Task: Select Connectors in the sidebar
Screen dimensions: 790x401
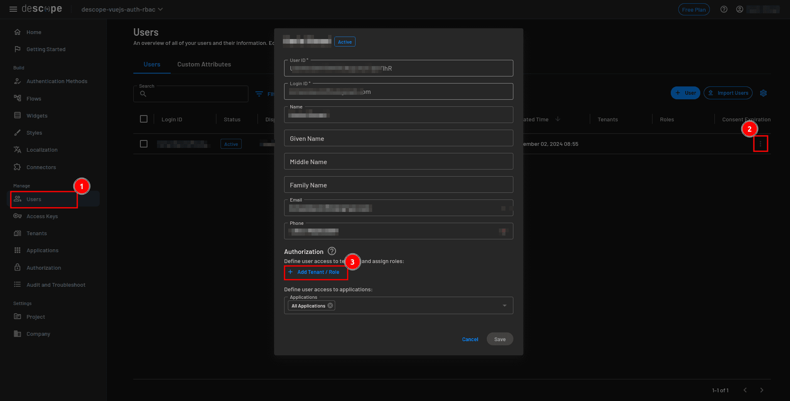Action: point(40,167)
